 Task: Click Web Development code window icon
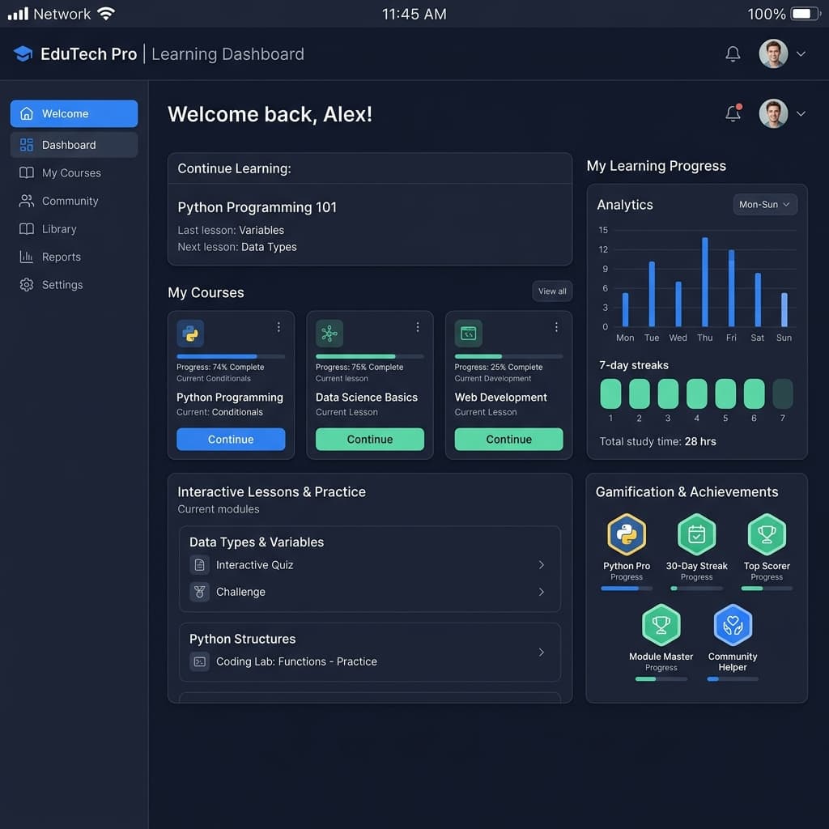469,333
